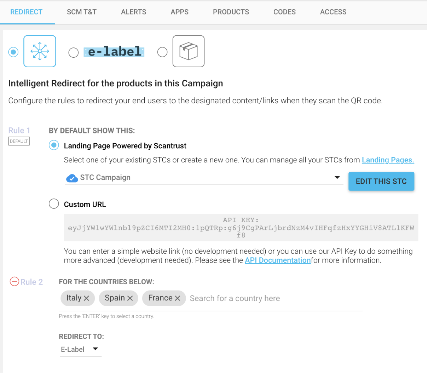The width and height of the screenshot is (428, 373).
Task: Click the intelligent redirect arrows icon
Action: [x=40, y=51]
